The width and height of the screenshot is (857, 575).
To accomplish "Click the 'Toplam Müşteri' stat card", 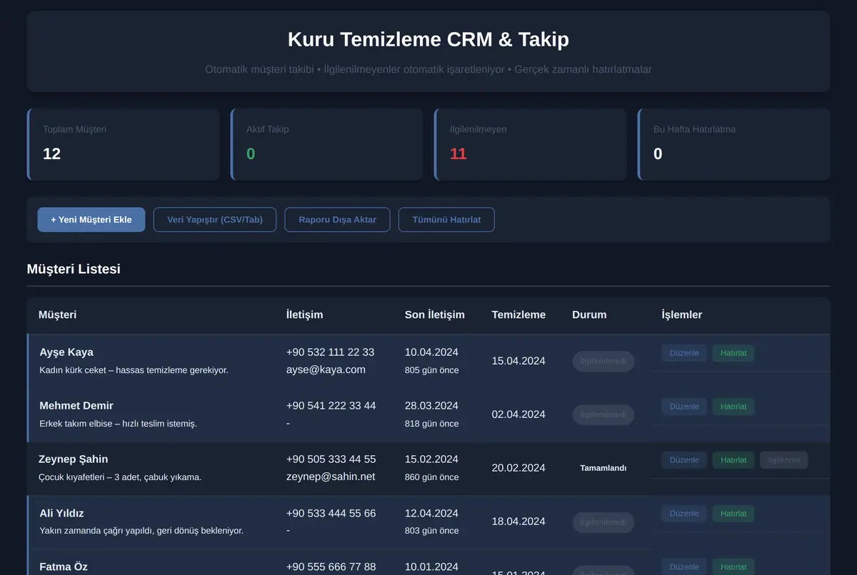I will click(x=123, y=144).
